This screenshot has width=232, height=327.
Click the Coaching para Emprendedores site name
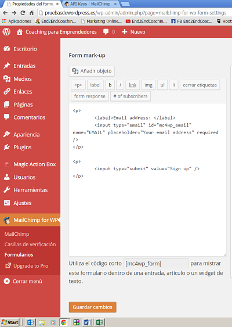coord(61,32)
